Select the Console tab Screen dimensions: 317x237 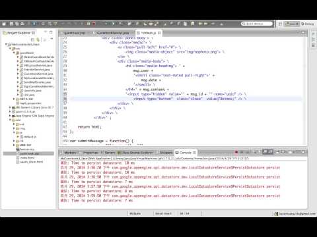[x=186, y=153]
